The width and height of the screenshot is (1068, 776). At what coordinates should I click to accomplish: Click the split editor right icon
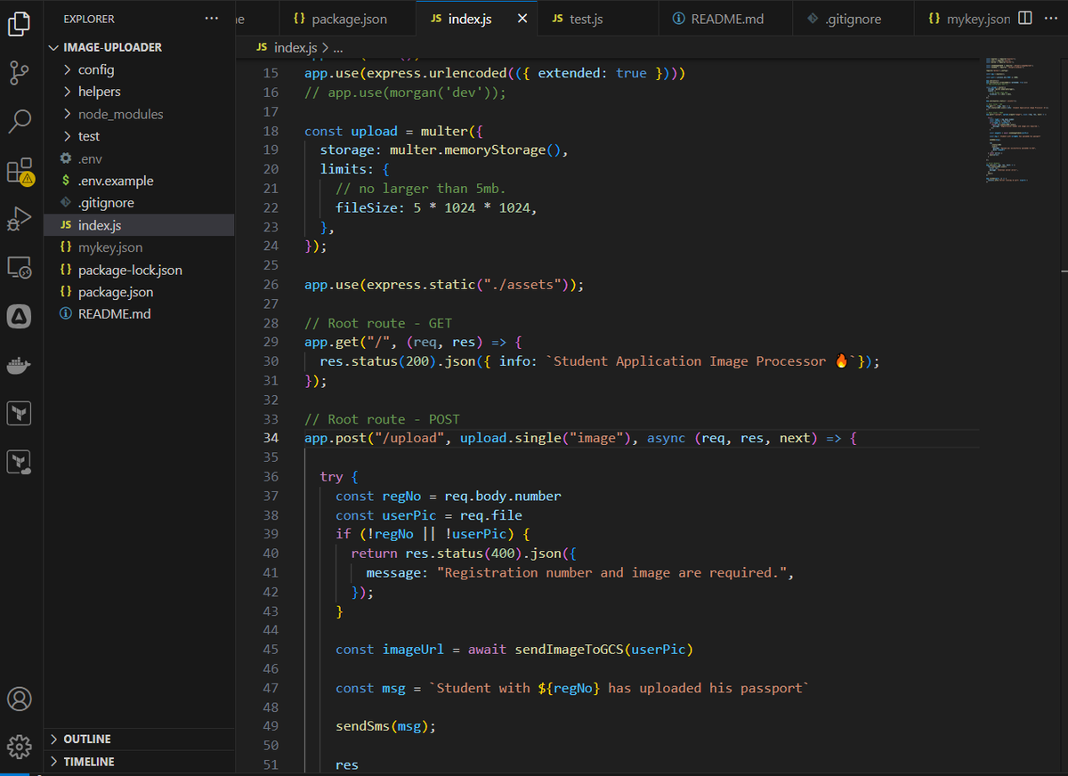coord(1025,19)
